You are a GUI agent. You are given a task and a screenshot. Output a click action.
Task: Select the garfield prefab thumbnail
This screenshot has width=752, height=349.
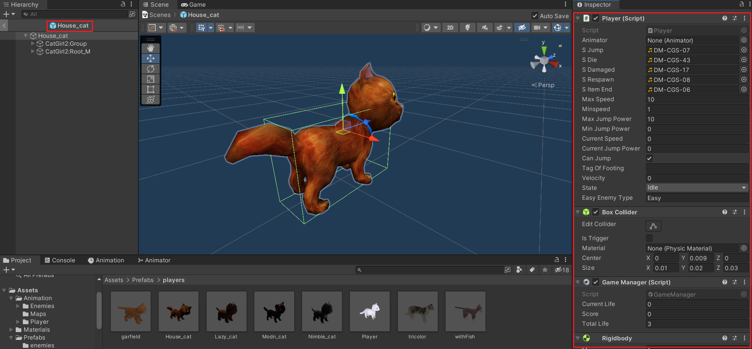[131, 311]
